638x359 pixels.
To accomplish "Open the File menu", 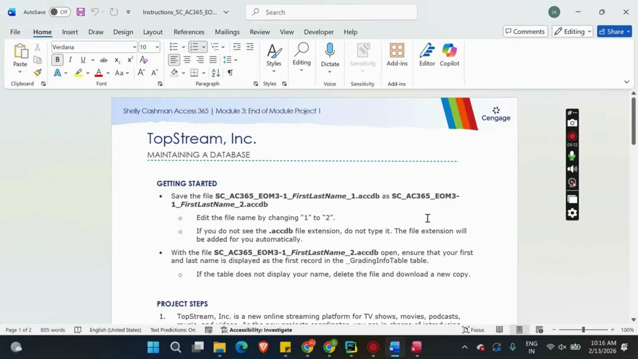I will tap(15, 32).
